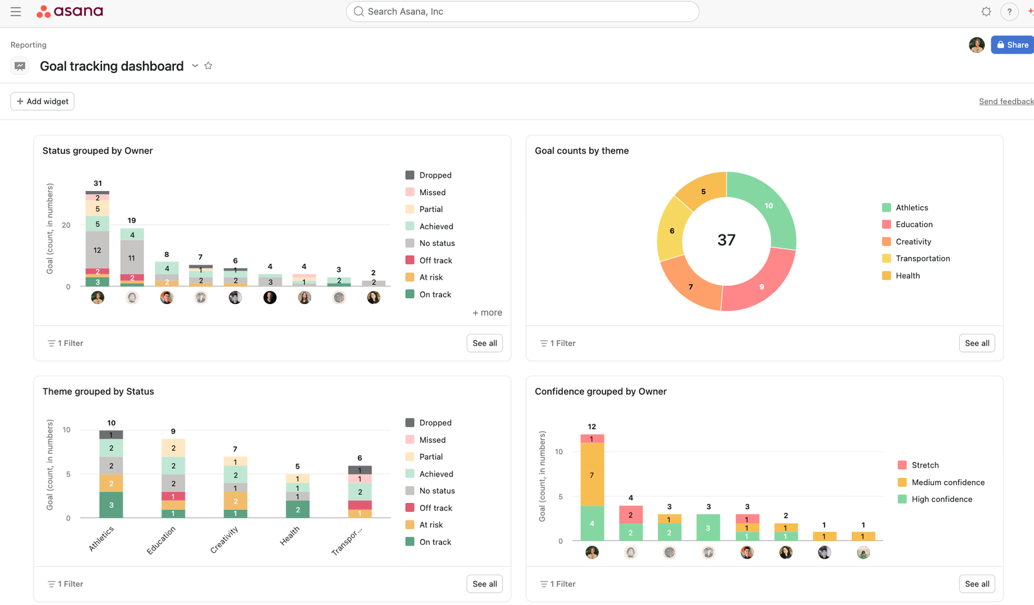Viewport: 1034px width, 605px height.
Task: Expand the dropdown next to Goal tracking dashboard
Action: tap(195, 65)
